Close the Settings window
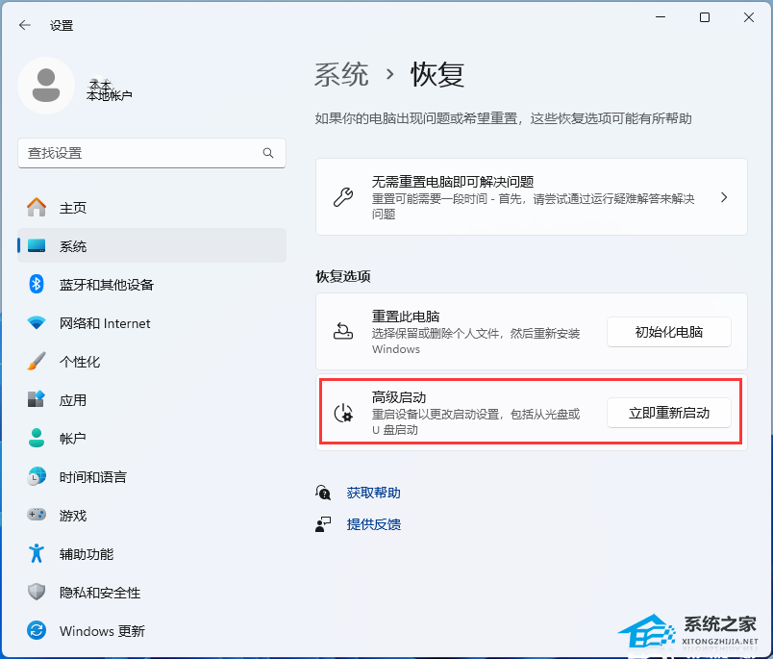 [748, 17]
